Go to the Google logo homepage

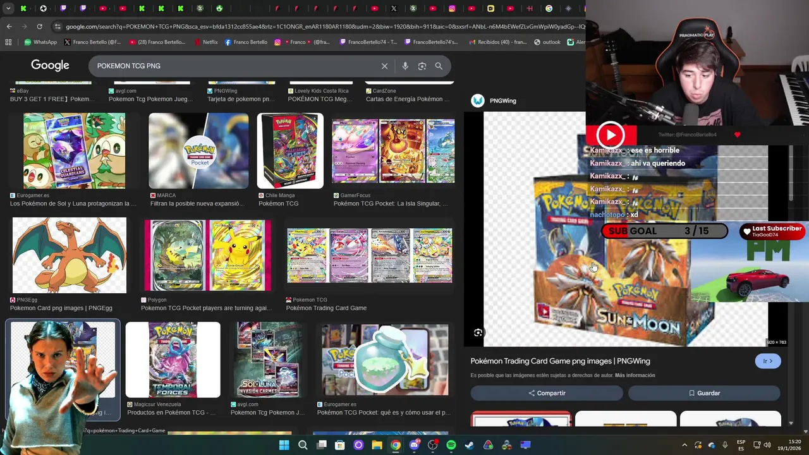point(50,66)
